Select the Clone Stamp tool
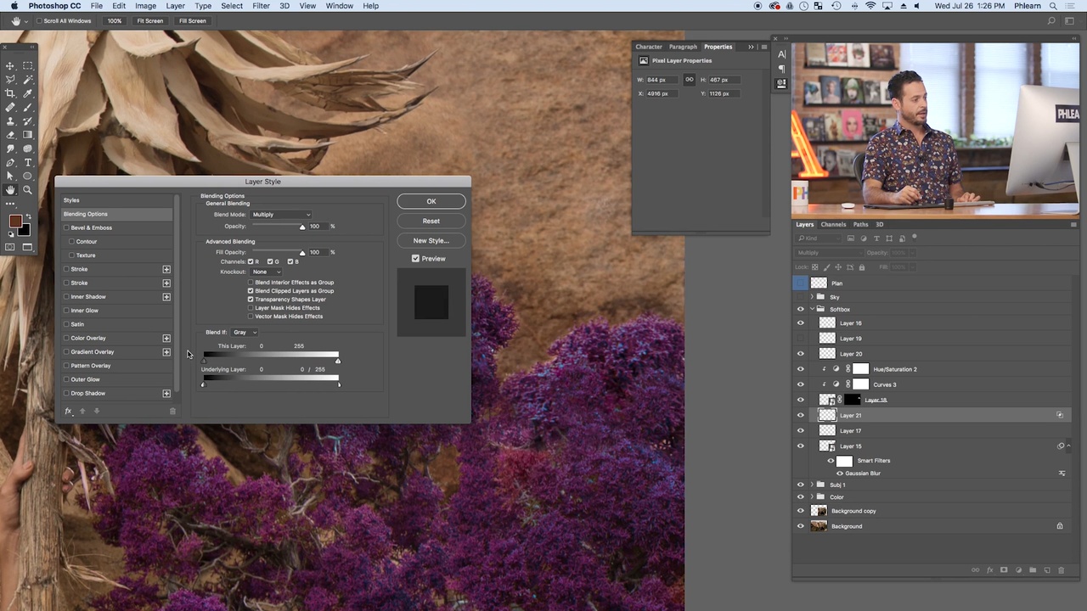 tap(10, 121)
